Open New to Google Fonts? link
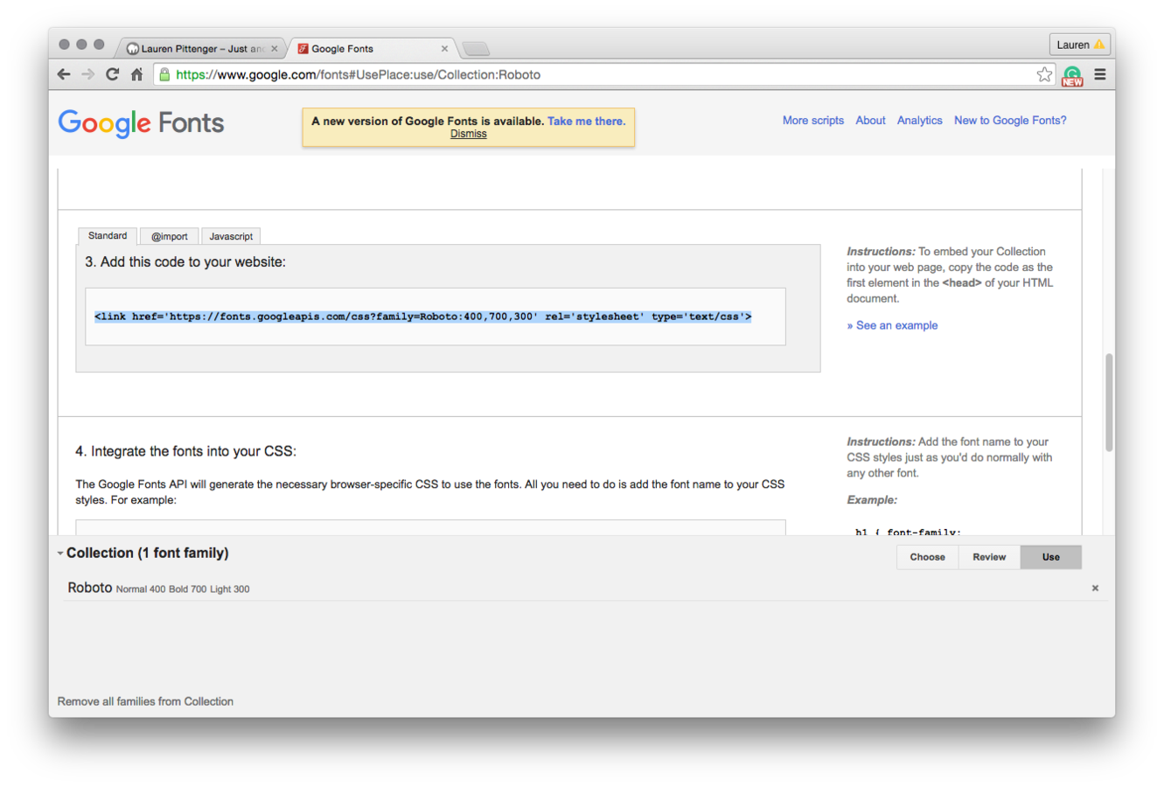The width and height of the screenshot is (1164, 787). pyautogui.click(x=1010, y=121)
